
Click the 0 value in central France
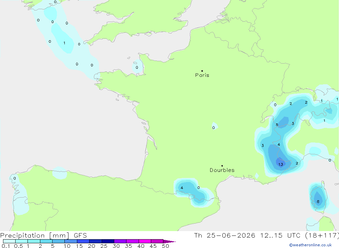pos(214,128)
